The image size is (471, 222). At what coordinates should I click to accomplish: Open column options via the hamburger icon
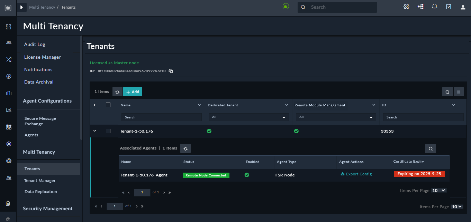(x=459, y=91)
